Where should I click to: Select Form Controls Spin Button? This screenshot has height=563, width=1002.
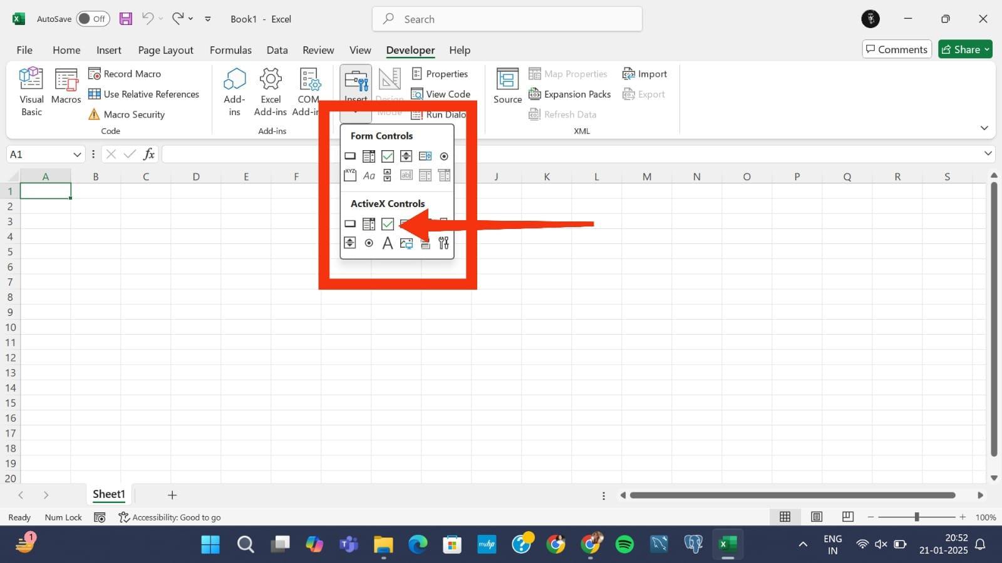click(406, 156)
